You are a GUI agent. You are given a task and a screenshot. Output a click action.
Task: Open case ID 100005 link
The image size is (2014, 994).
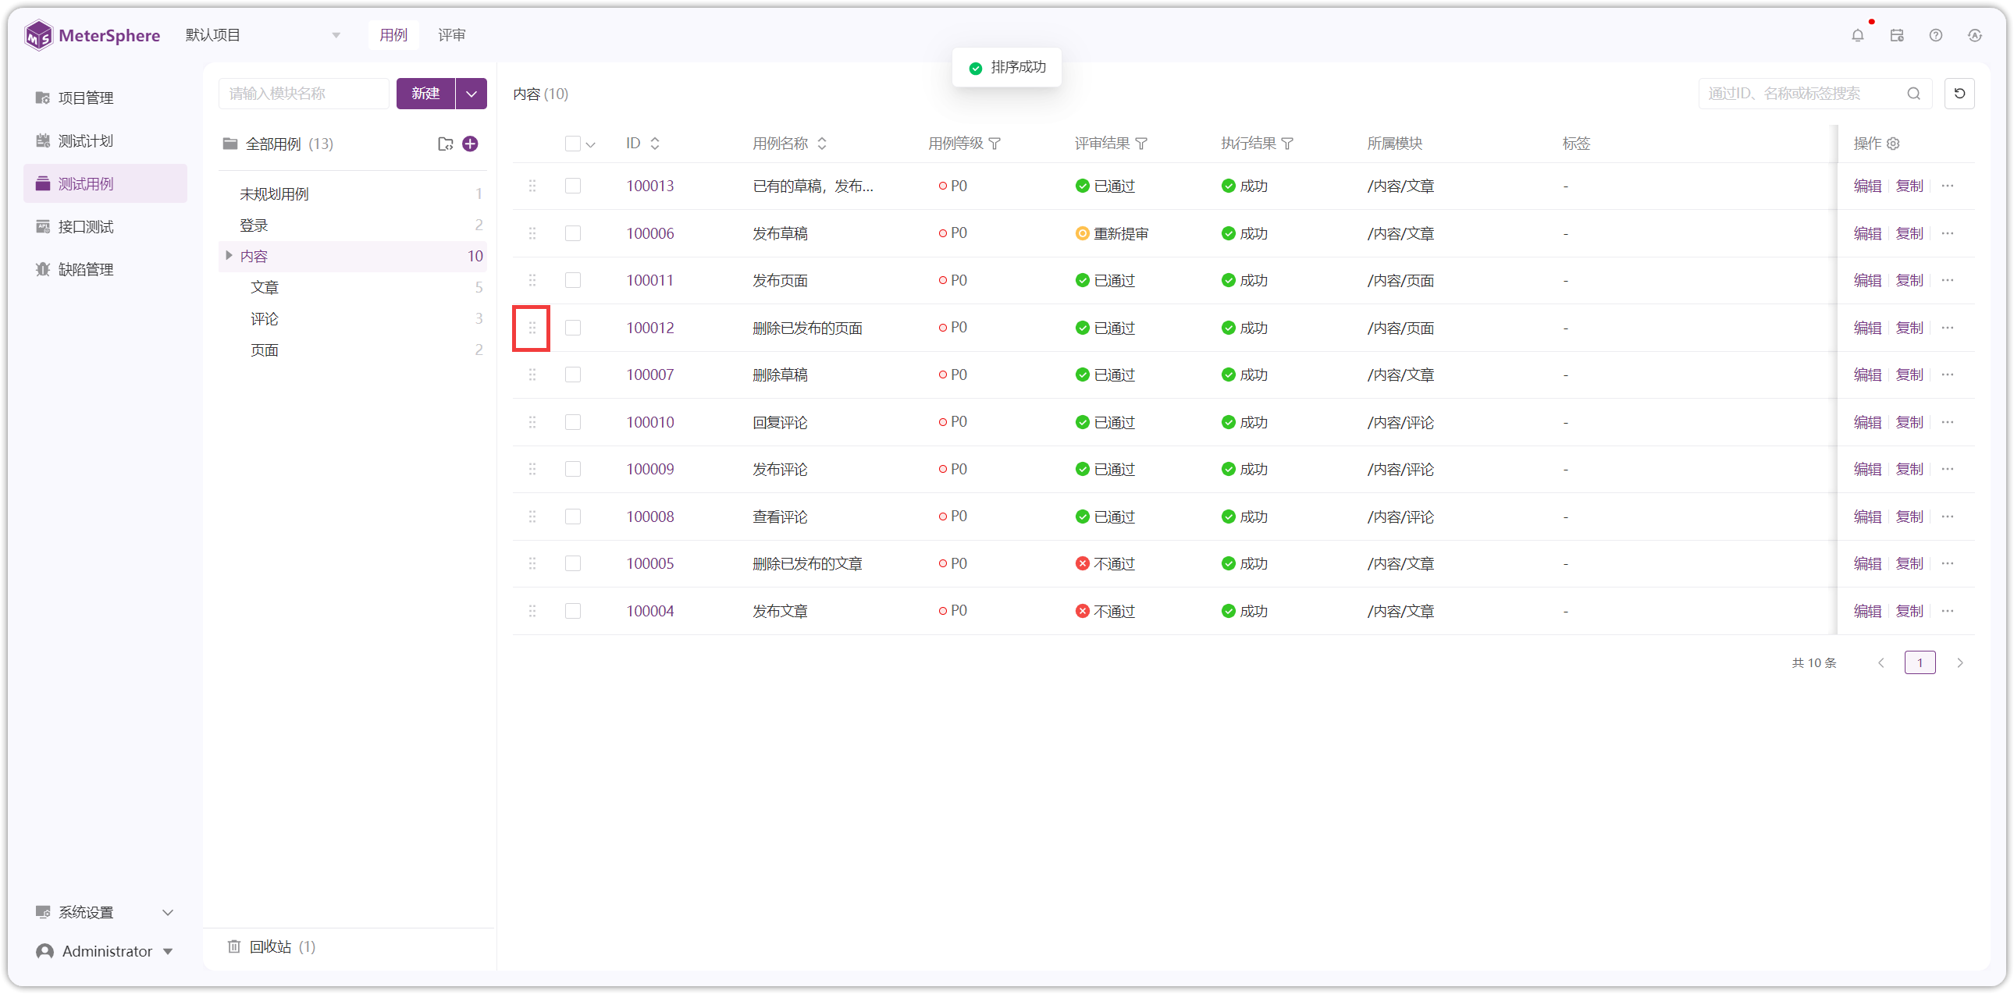click(649, 564)
